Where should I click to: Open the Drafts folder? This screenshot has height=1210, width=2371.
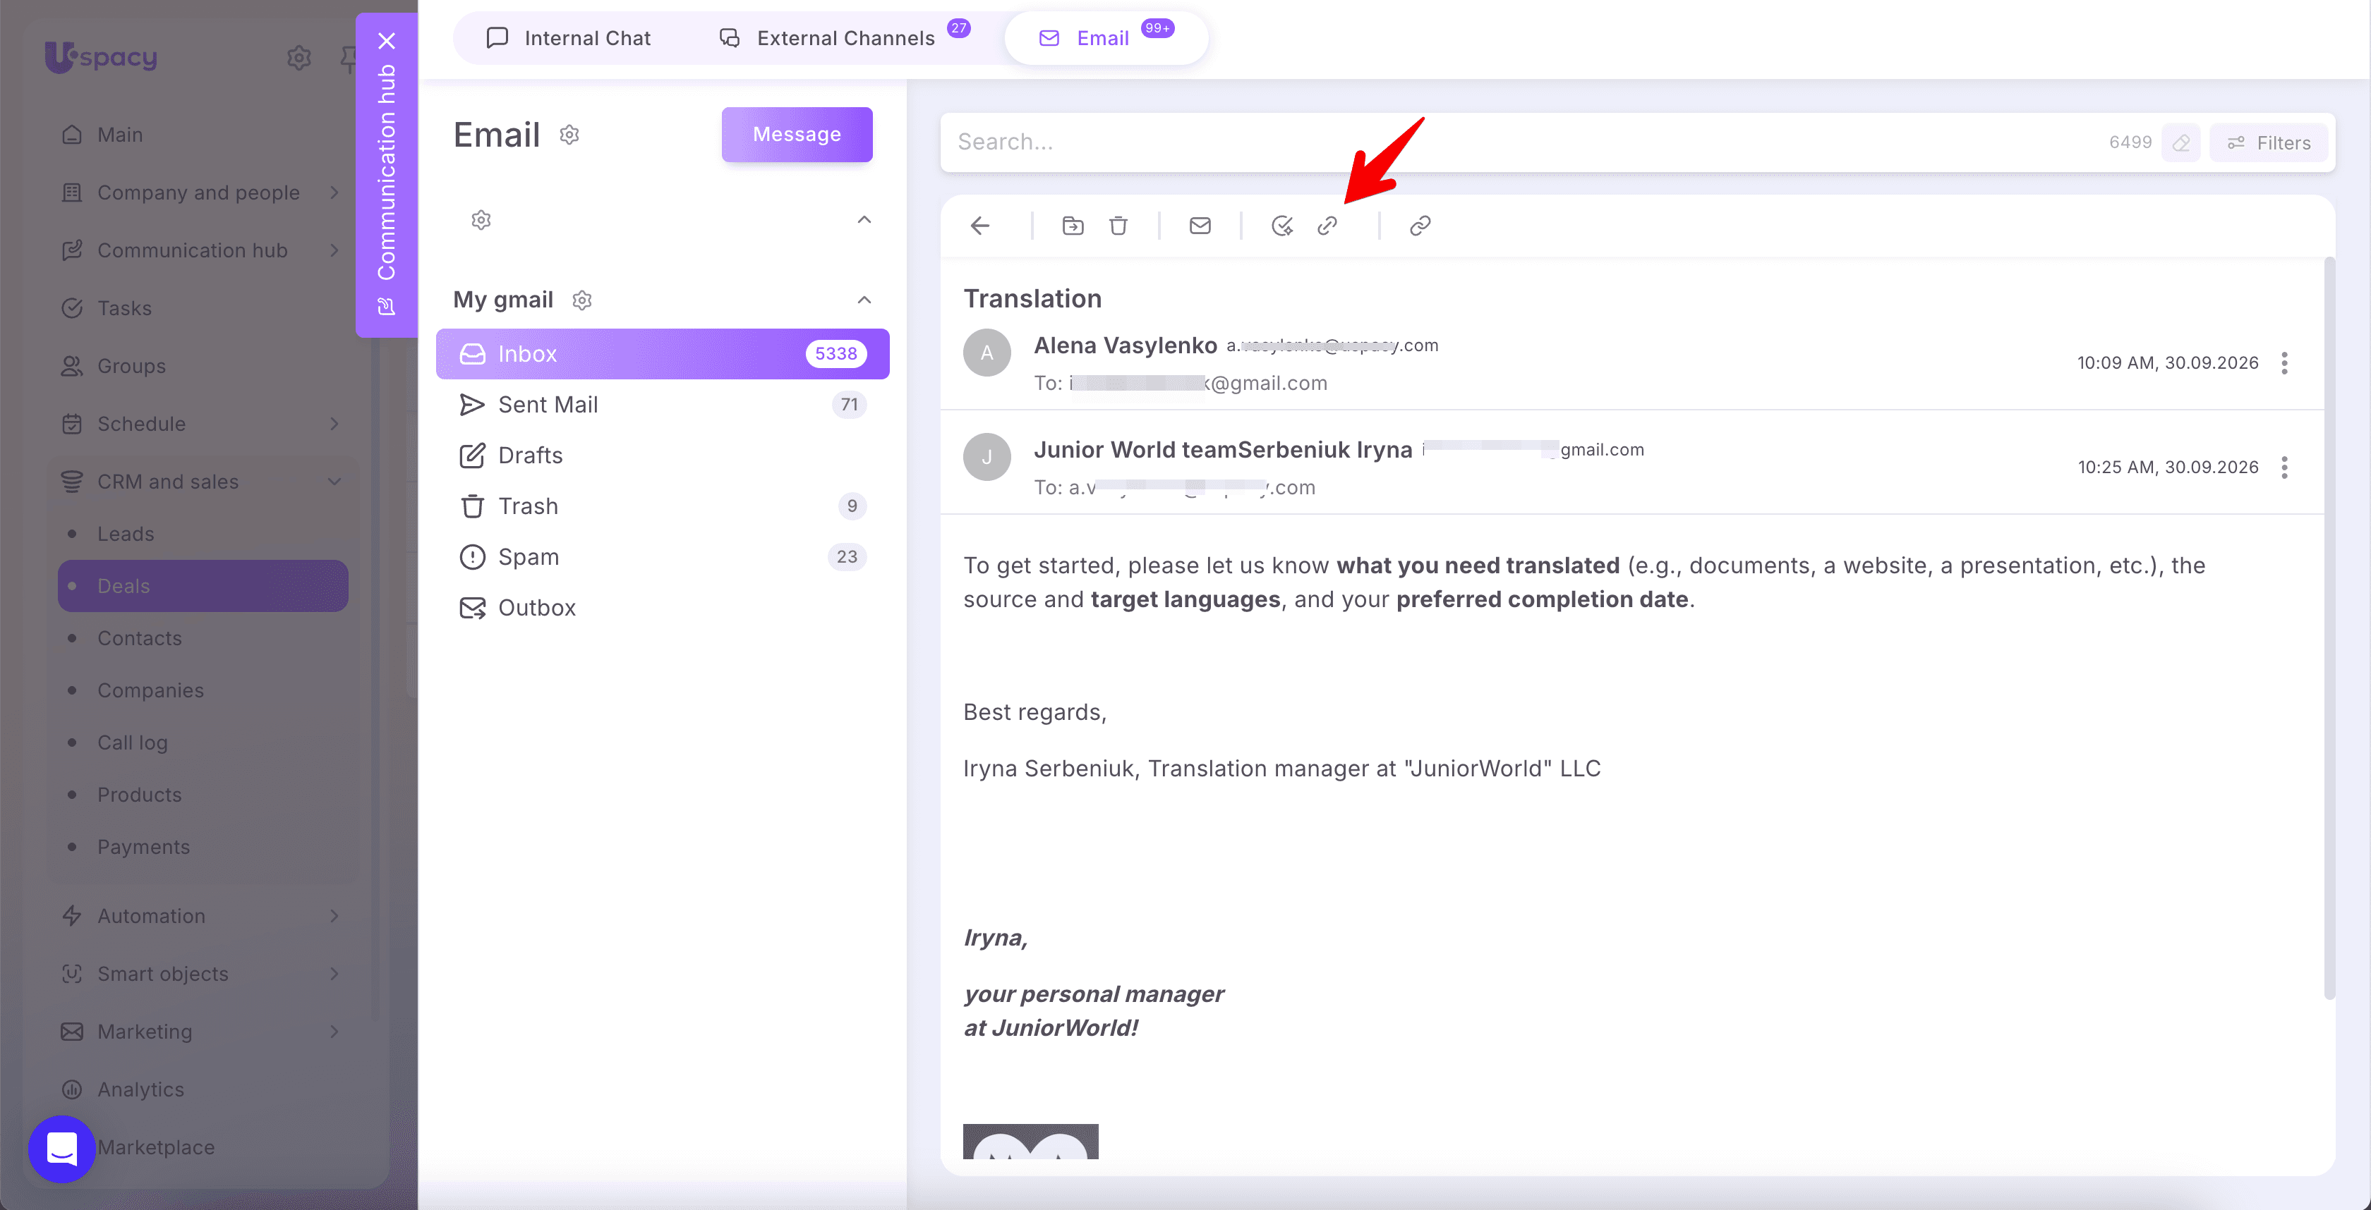pyautogui.click(x=663, y=455)
